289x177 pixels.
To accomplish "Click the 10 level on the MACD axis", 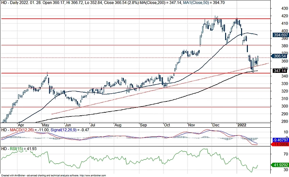I will tap(286, 132).
